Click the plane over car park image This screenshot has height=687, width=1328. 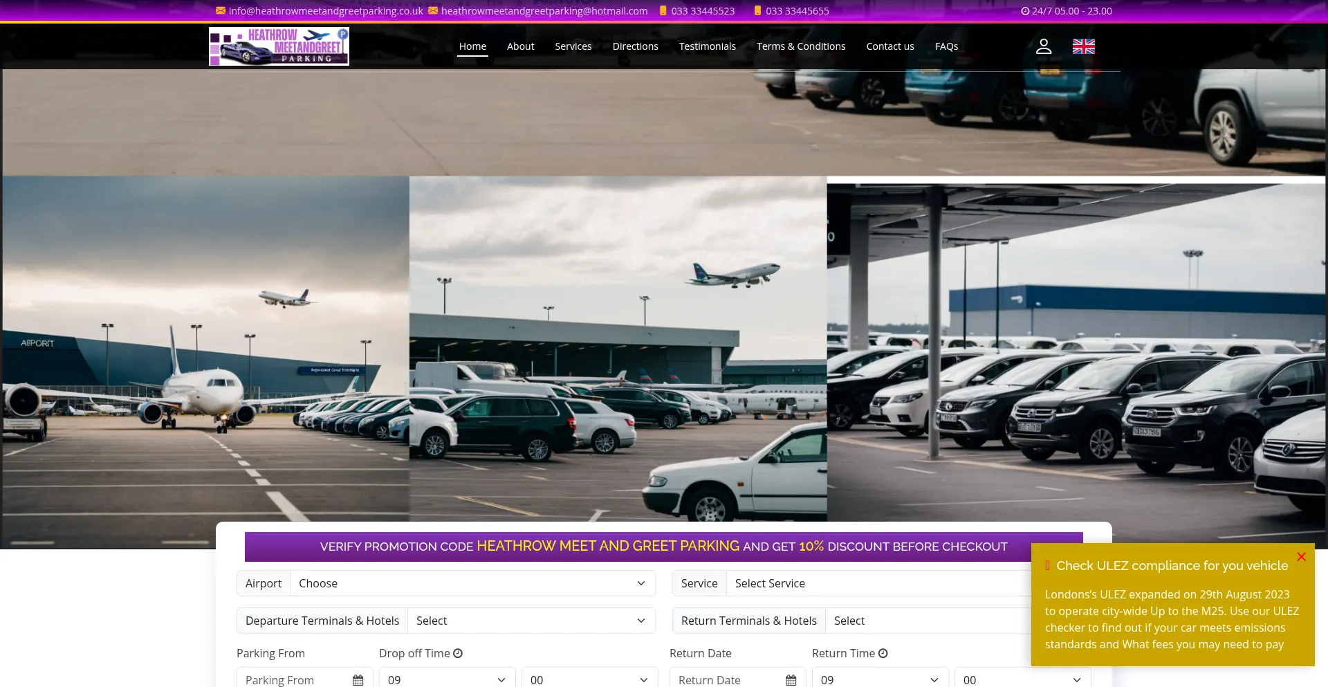click(x=618, y=349)
